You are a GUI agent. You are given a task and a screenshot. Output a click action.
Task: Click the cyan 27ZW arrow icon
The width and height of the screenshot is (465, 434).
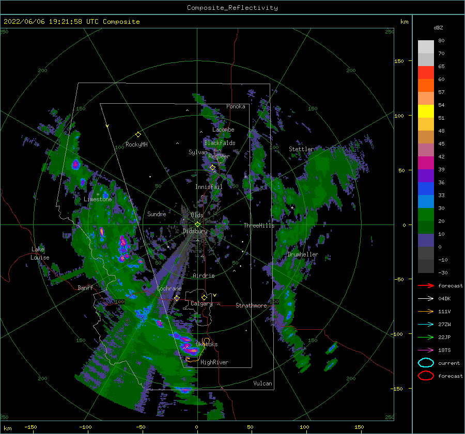point(426,325)
